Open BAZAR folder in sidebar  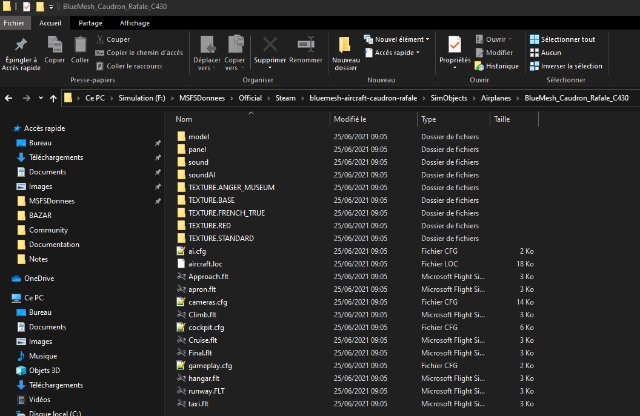tap(40, 216)
